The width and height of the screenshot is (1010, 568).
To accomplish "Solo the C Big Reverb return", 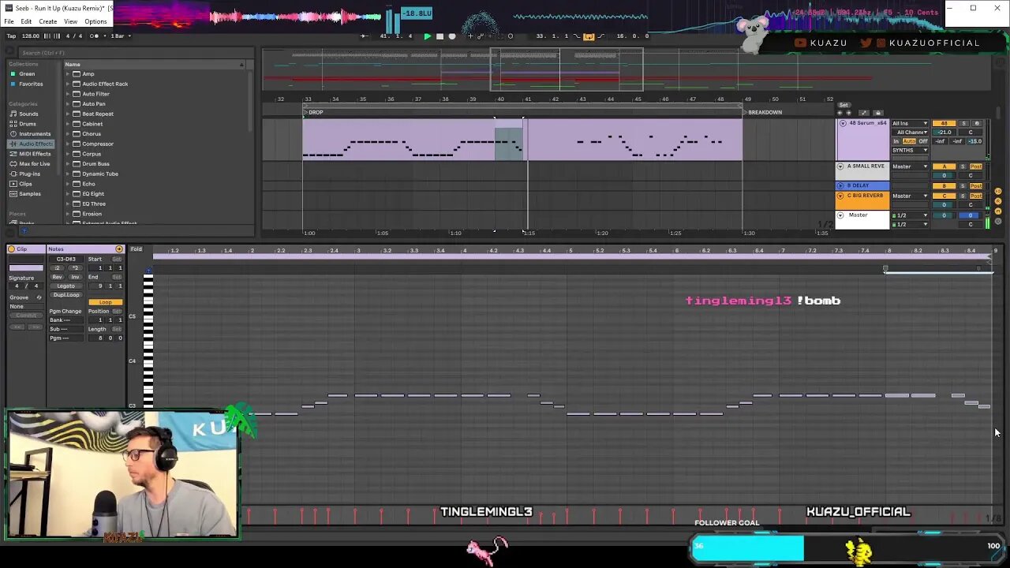I will [x=963, y=196].
